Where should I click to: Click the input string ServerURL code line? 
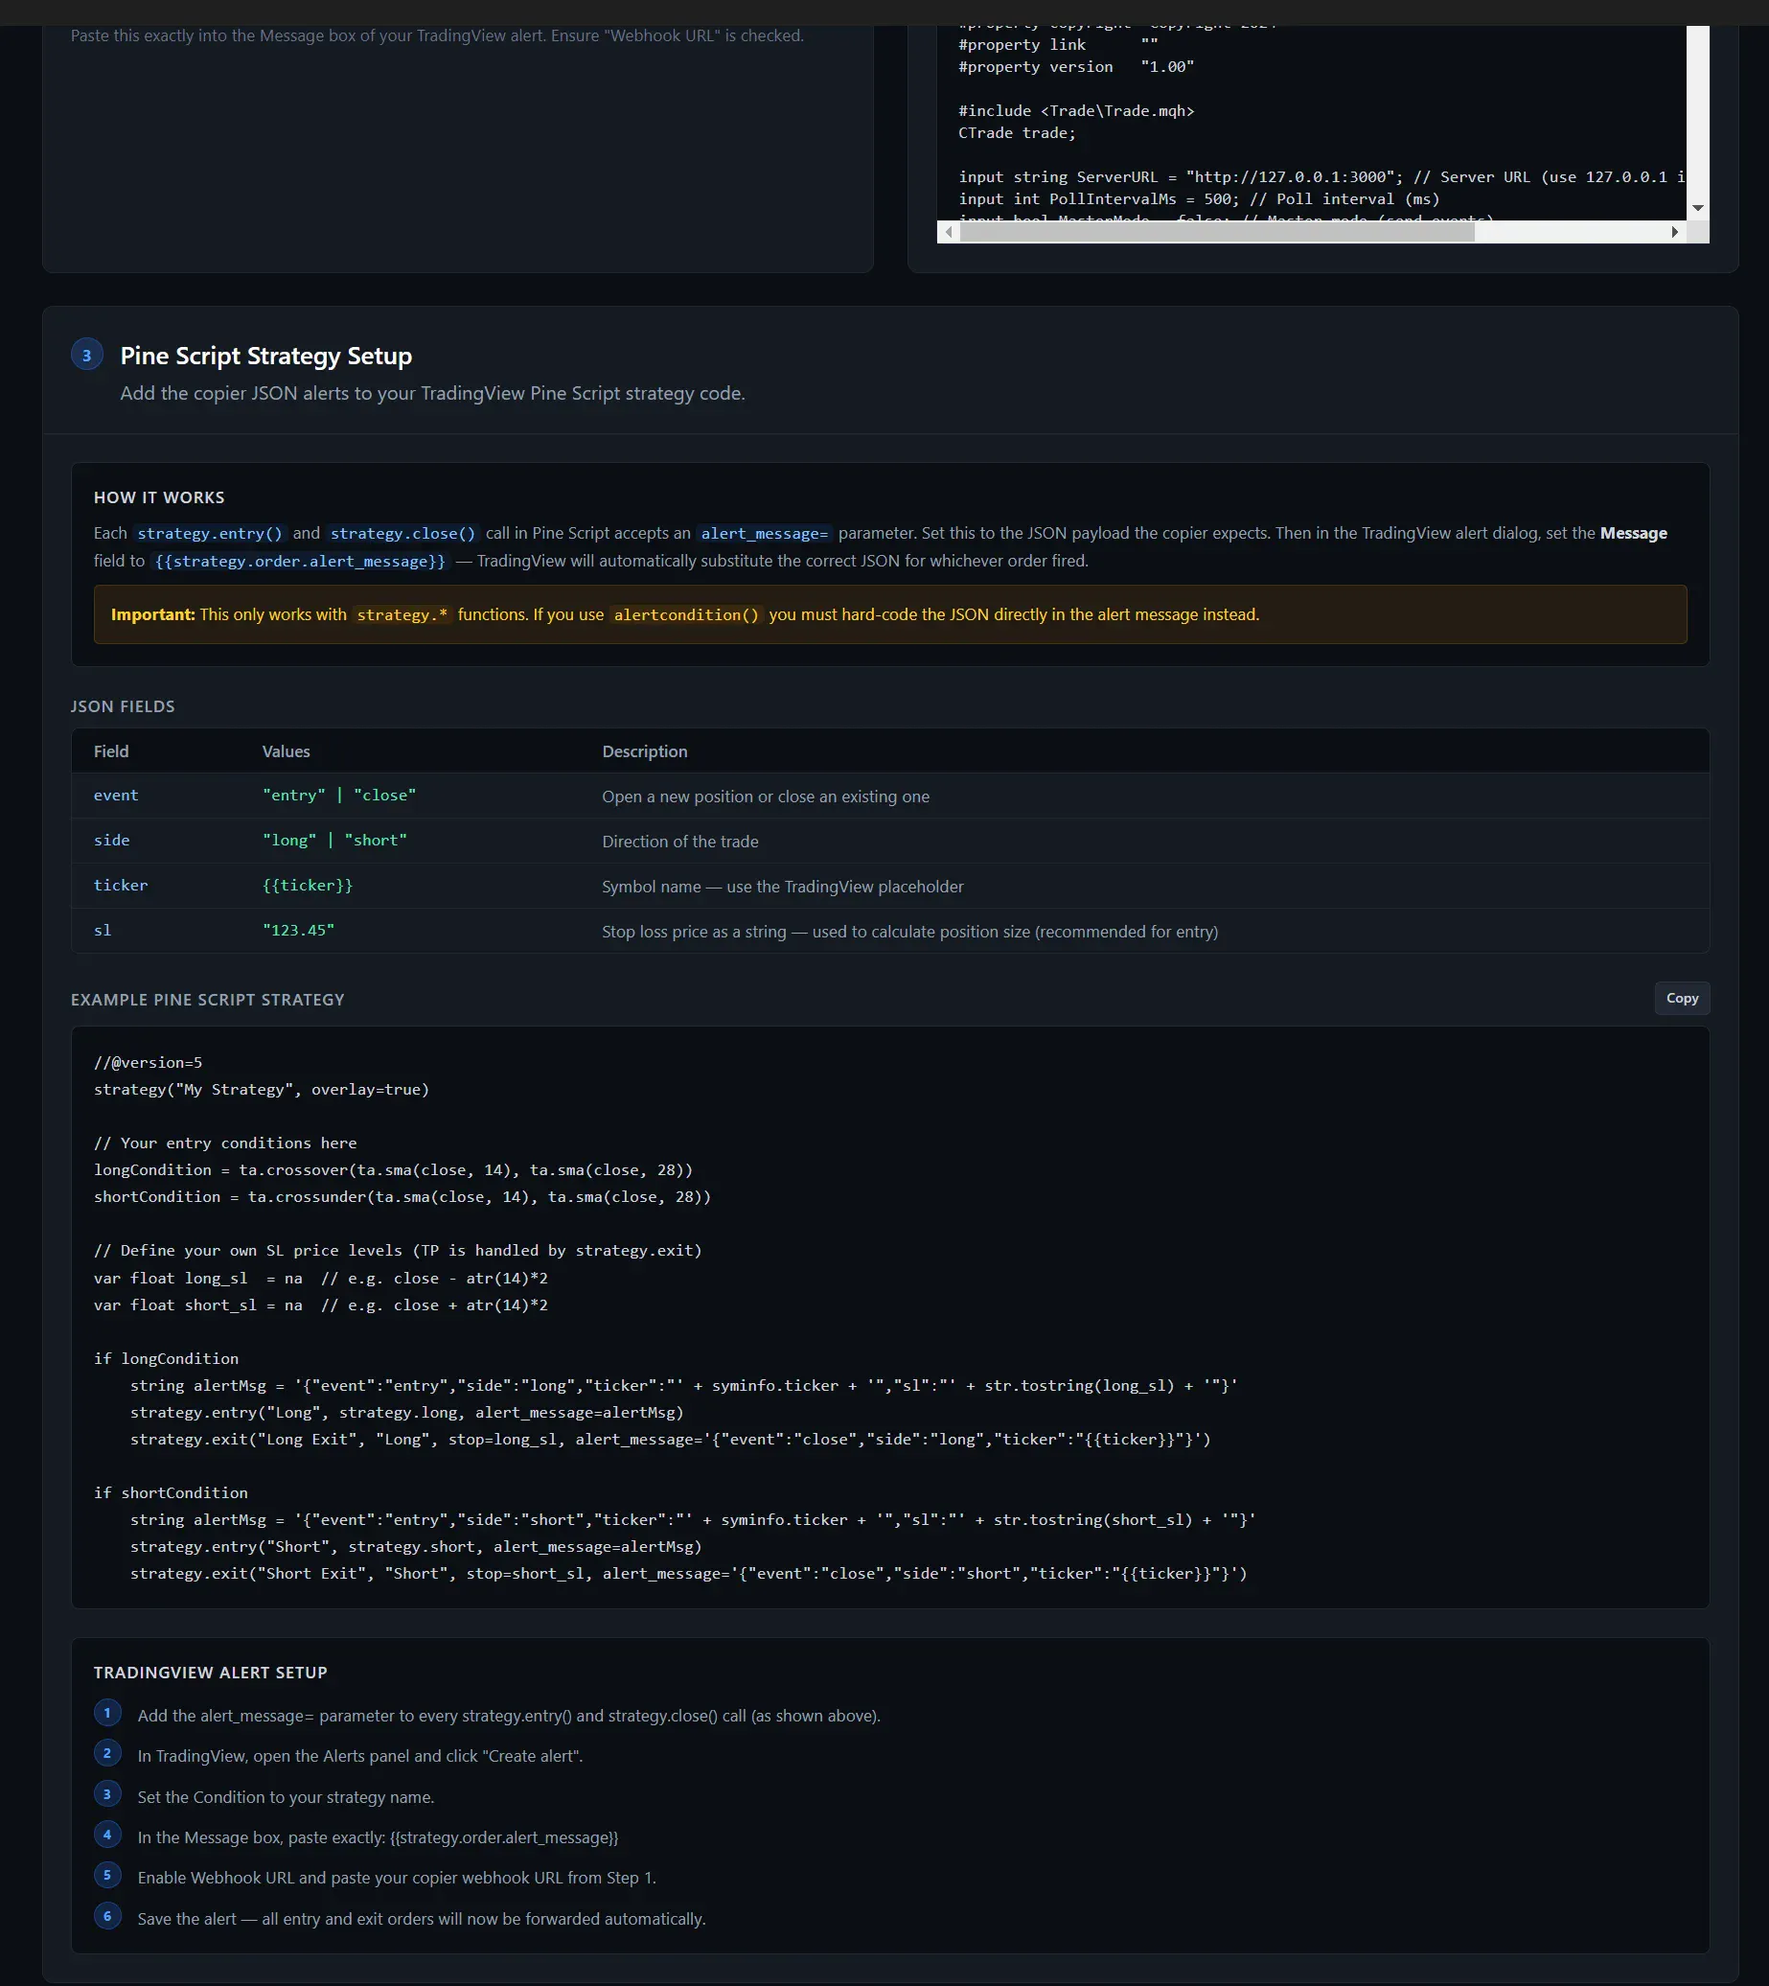(x=1321, y=177)
